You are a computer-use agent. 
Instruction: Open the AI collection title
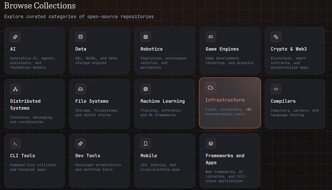(x=13, y=49)
